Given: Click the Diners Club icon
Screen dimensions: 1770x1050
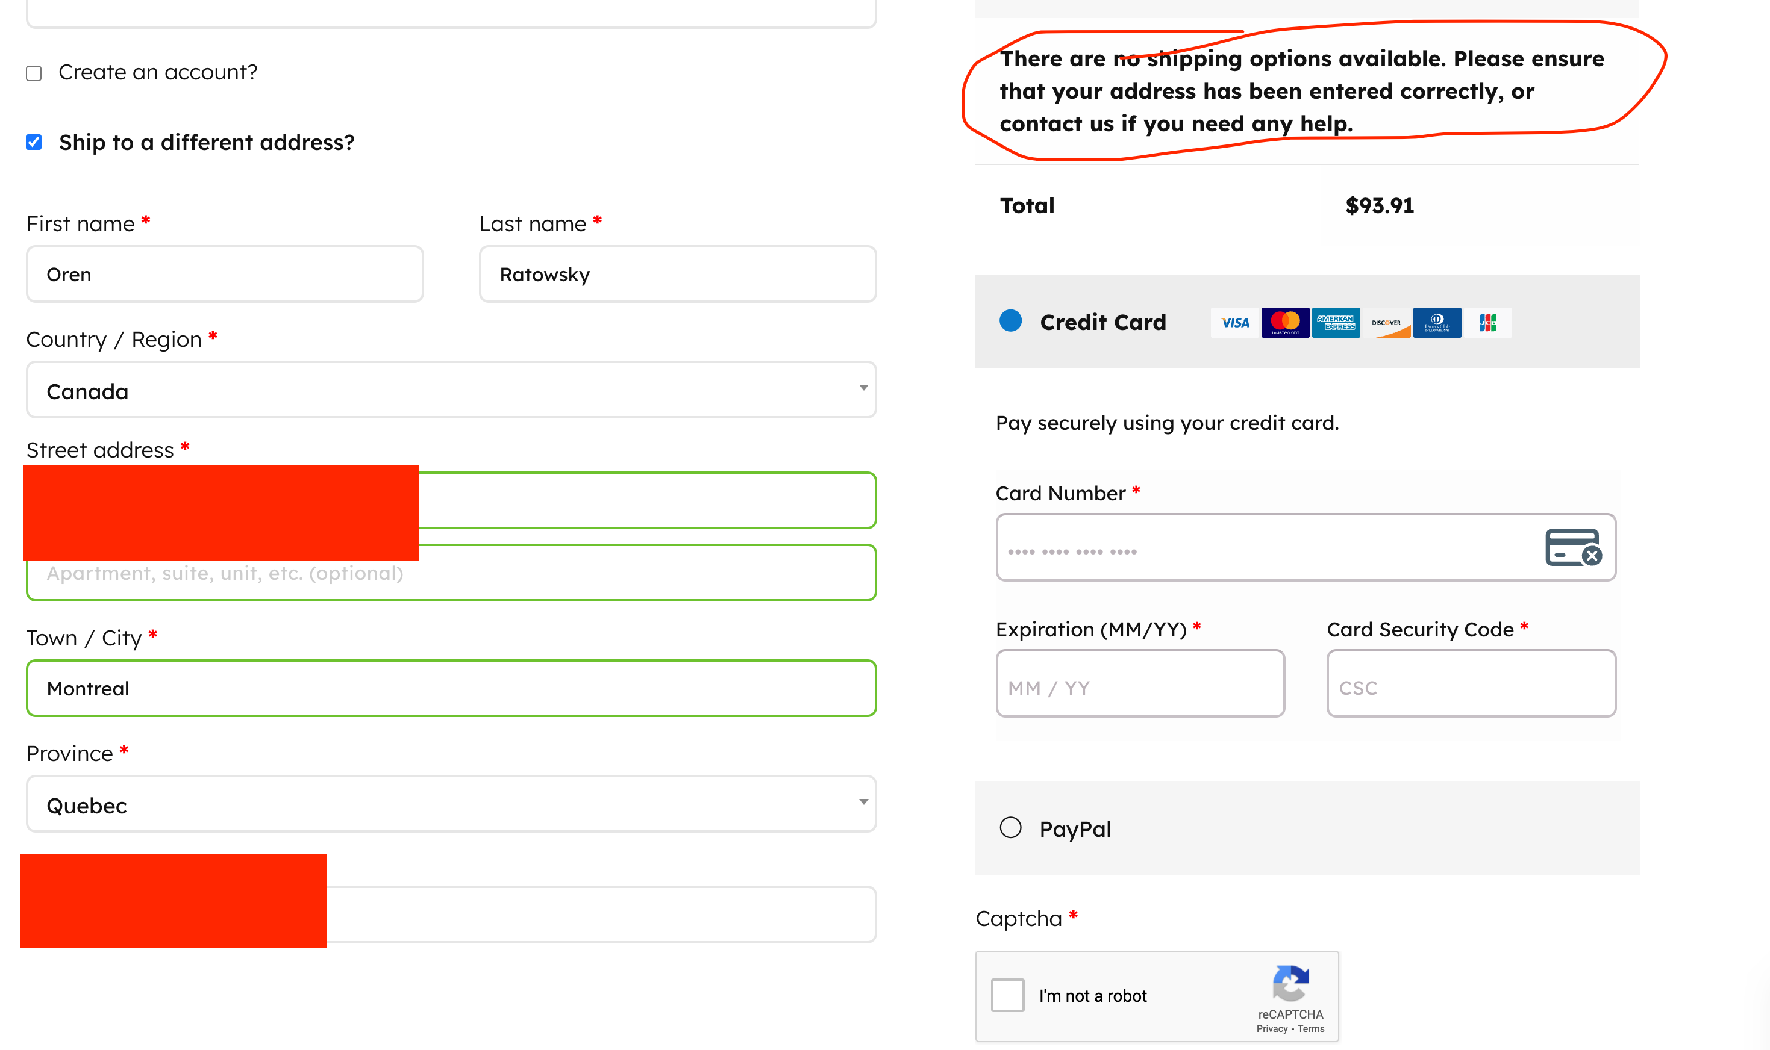Looking at the screenshot, I should click(x=1436, y=323).
